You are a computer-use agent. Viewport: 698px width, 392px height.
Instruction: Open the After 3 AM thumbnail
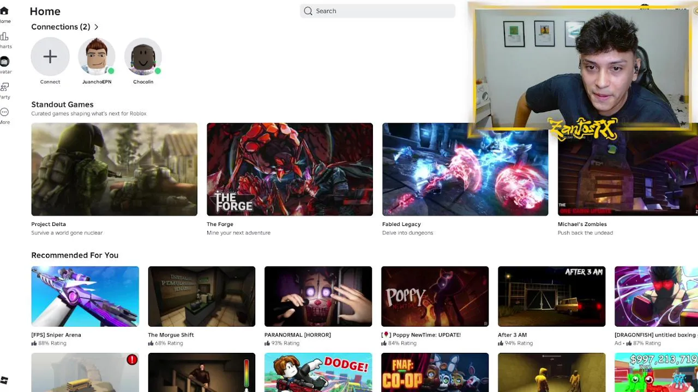pyautogui.click(x=552, y=296)
